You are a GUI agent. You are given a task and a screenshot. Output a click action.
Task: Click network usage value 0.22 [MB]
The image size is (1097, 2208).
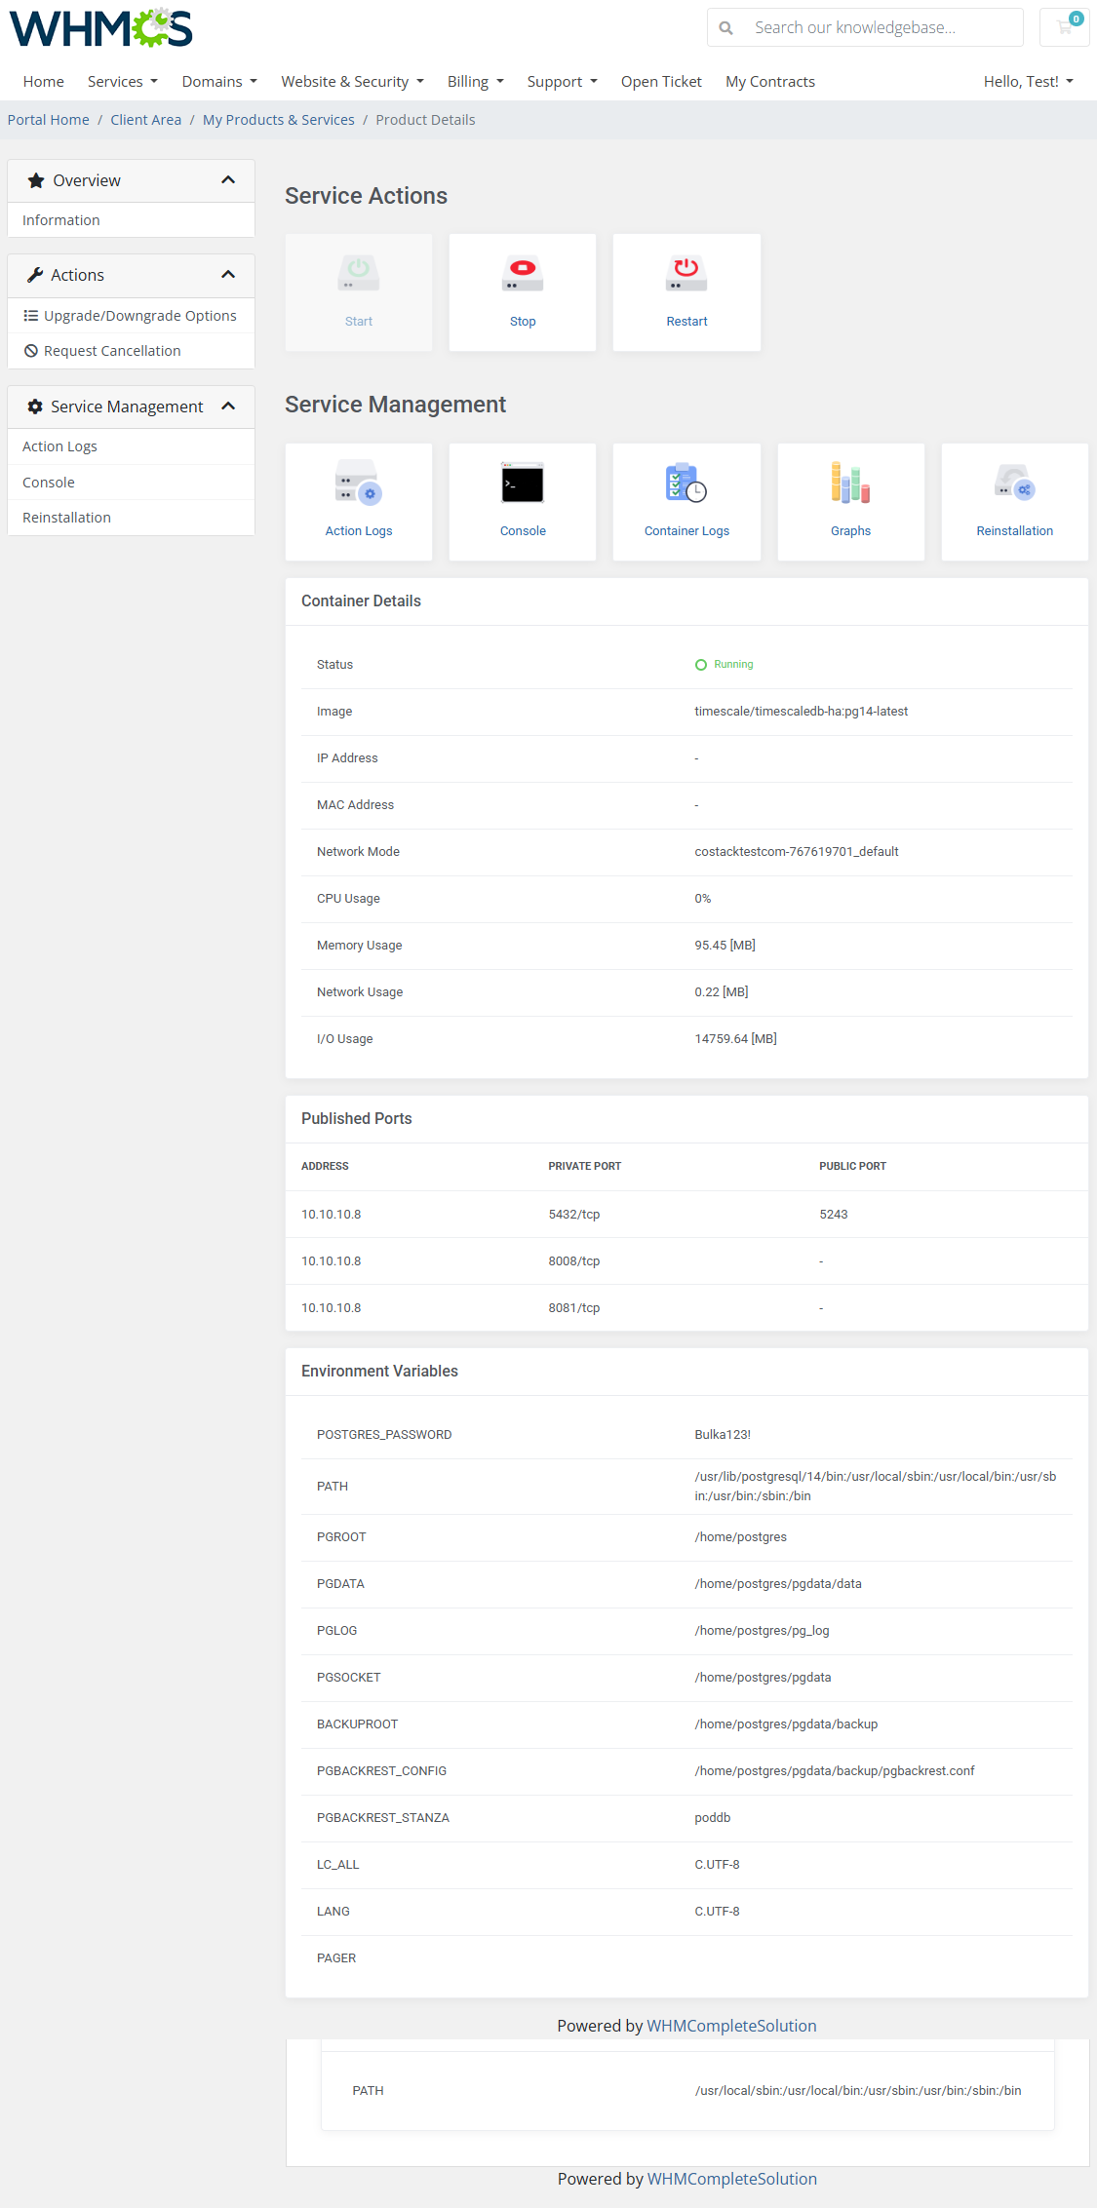click(x=722, y=992)
